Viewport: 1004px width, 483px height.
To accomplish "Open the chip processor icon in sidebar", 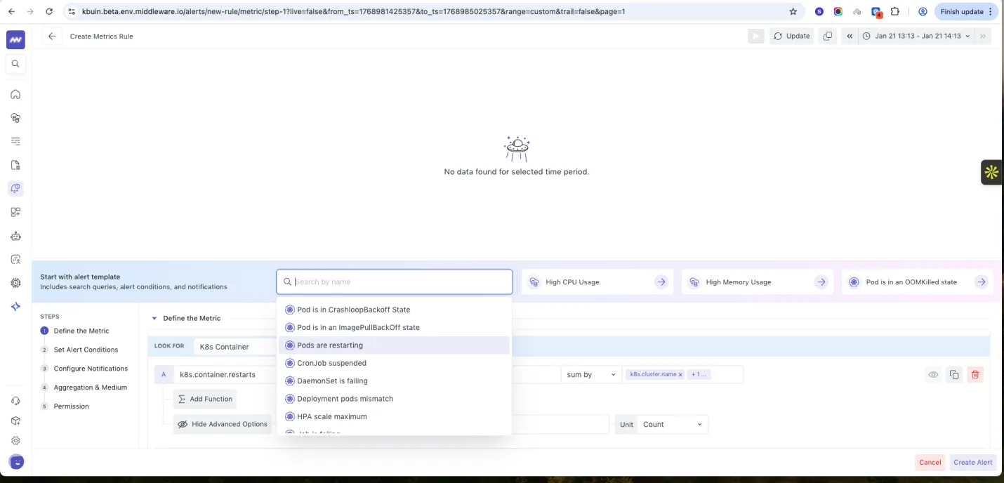I will point(15,283).
